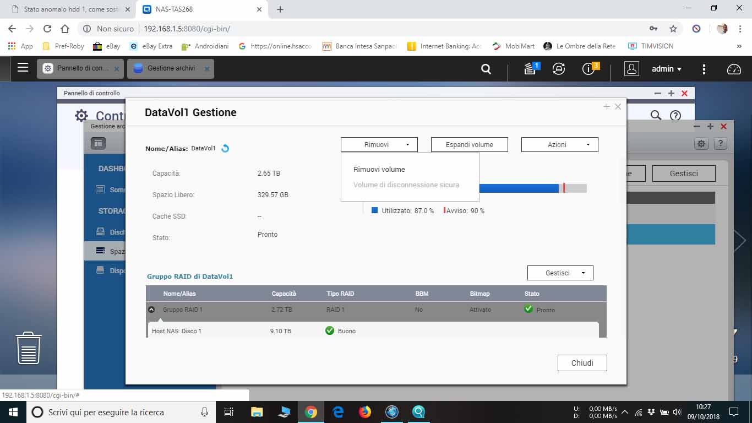This screenshot has height=423, width=752.
Task: Open background tasks icon in top bar
Action: pyautogui.click(x=531, y=69)
